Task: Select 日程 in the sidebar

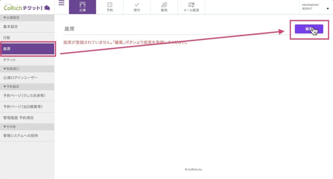Action: [7, 38]
